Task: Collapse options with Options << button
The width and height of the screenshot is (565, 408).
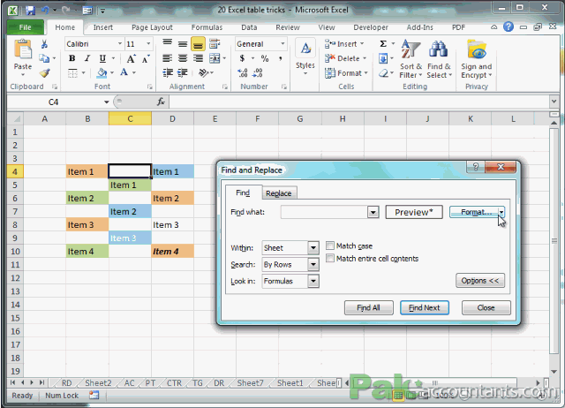Action: [480, 281]
